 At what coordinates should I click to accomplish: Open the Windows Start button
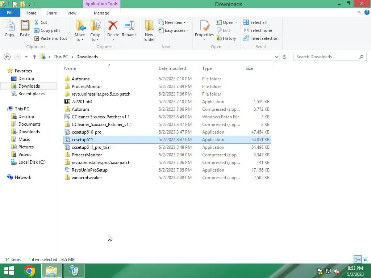pos(9,271)
